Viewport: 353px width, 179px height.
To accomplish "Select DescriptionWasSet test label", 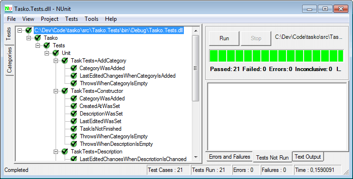I will coord(101,114).
